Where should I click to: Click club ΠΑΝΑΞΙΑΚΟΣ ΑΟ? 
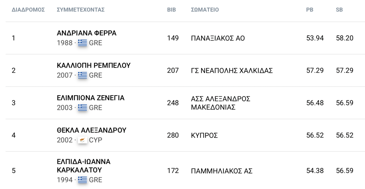(x=218, y=38)
